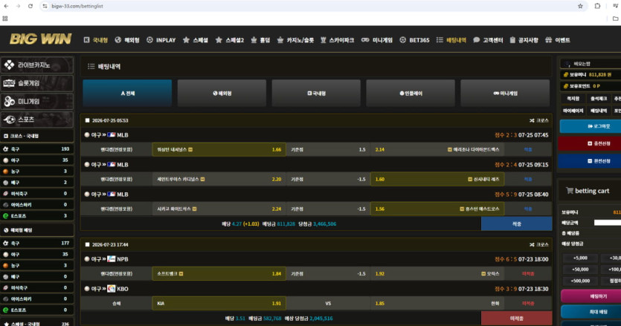The width and height of the screenshot is (621, 326).
Task: Click 세인트루이스 카디널스 odds 2.20 cell
Action: tap(219, 179)
